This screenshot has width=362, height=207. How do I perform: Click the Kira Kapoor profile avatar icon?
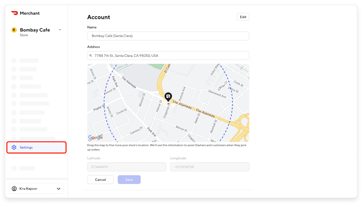click(x=14, y=189)
